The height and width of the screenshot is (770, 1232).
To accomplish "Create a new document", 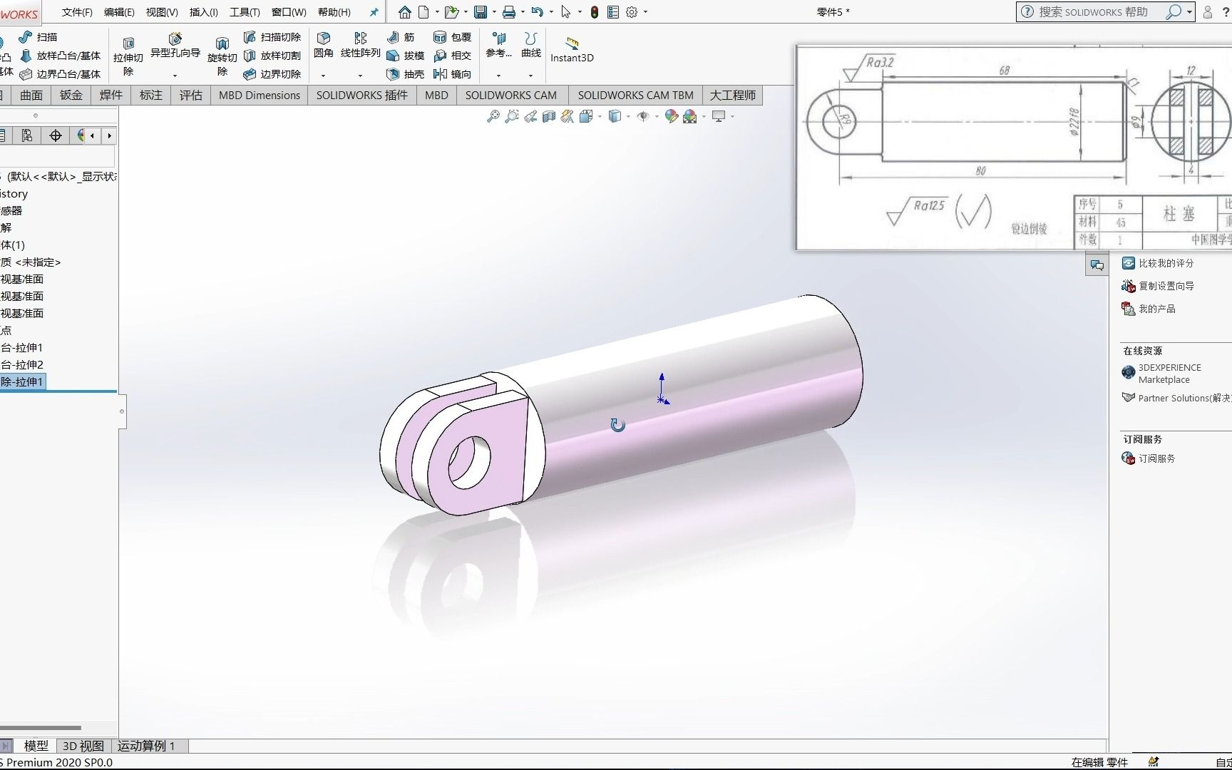I will tap(423, 12).
